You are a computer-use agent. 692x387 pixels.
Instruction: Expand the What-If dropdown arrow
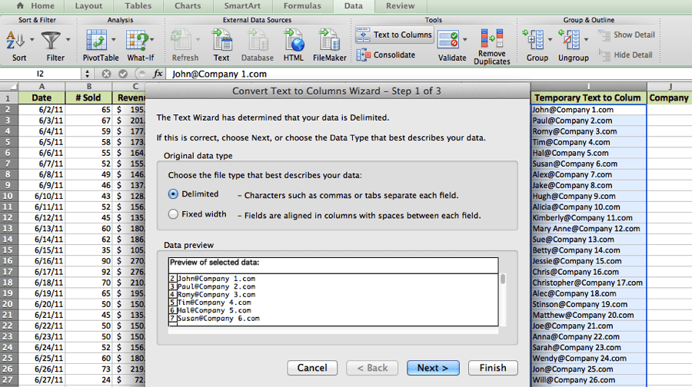click(x=153, y=39)
